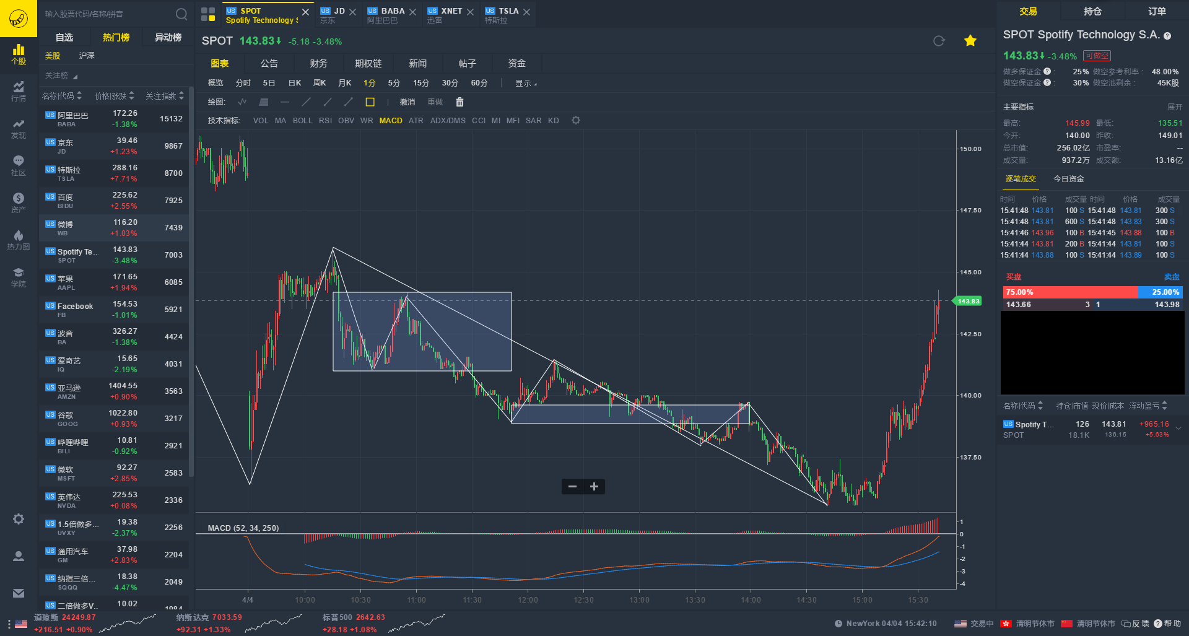Image resolution: width=1189 pixels, height=636 pixels.
Task: Zoom out the chart with minus button
Action: pos(573,487)
